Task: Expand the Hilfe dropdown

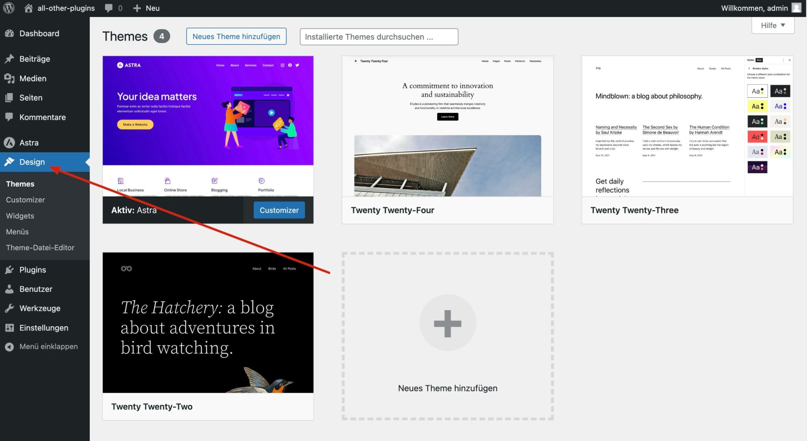Action: (x=772, y=25)
